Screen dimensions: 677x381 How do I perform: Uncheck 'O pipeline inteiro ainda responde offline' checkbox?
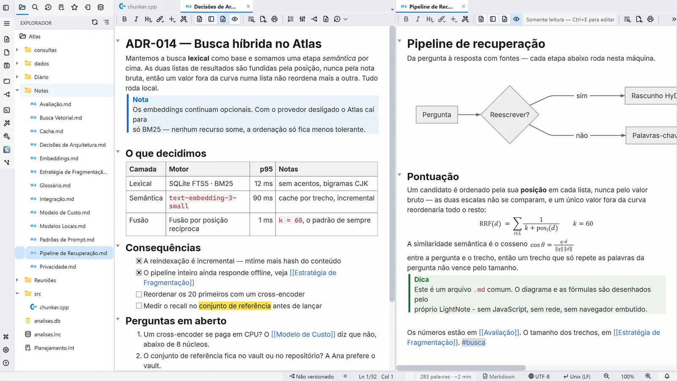[x=139, y=273]
